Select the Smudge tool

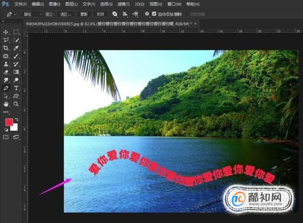pyautogui.click(x=6, y=80)
